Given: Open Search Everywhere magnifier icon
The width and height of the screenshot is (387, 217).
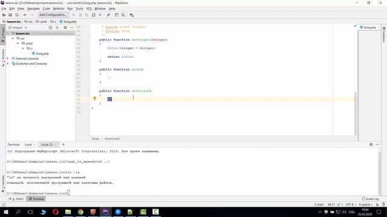Looking at the screenshot, I should coord(123,15).
